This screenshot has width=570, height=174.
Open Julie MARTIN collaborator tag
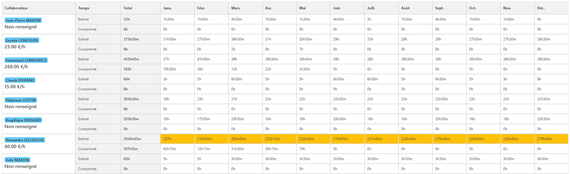coord(17,160)
